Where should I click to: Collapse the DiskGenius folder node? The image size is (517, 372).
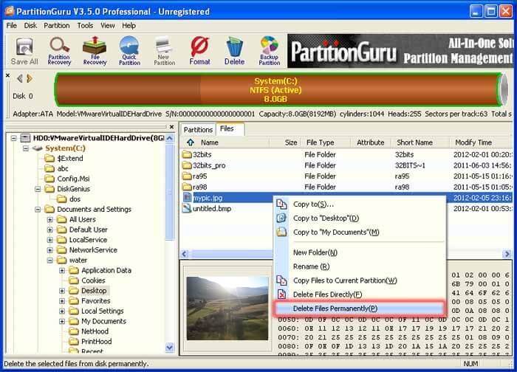pos(38,189)
